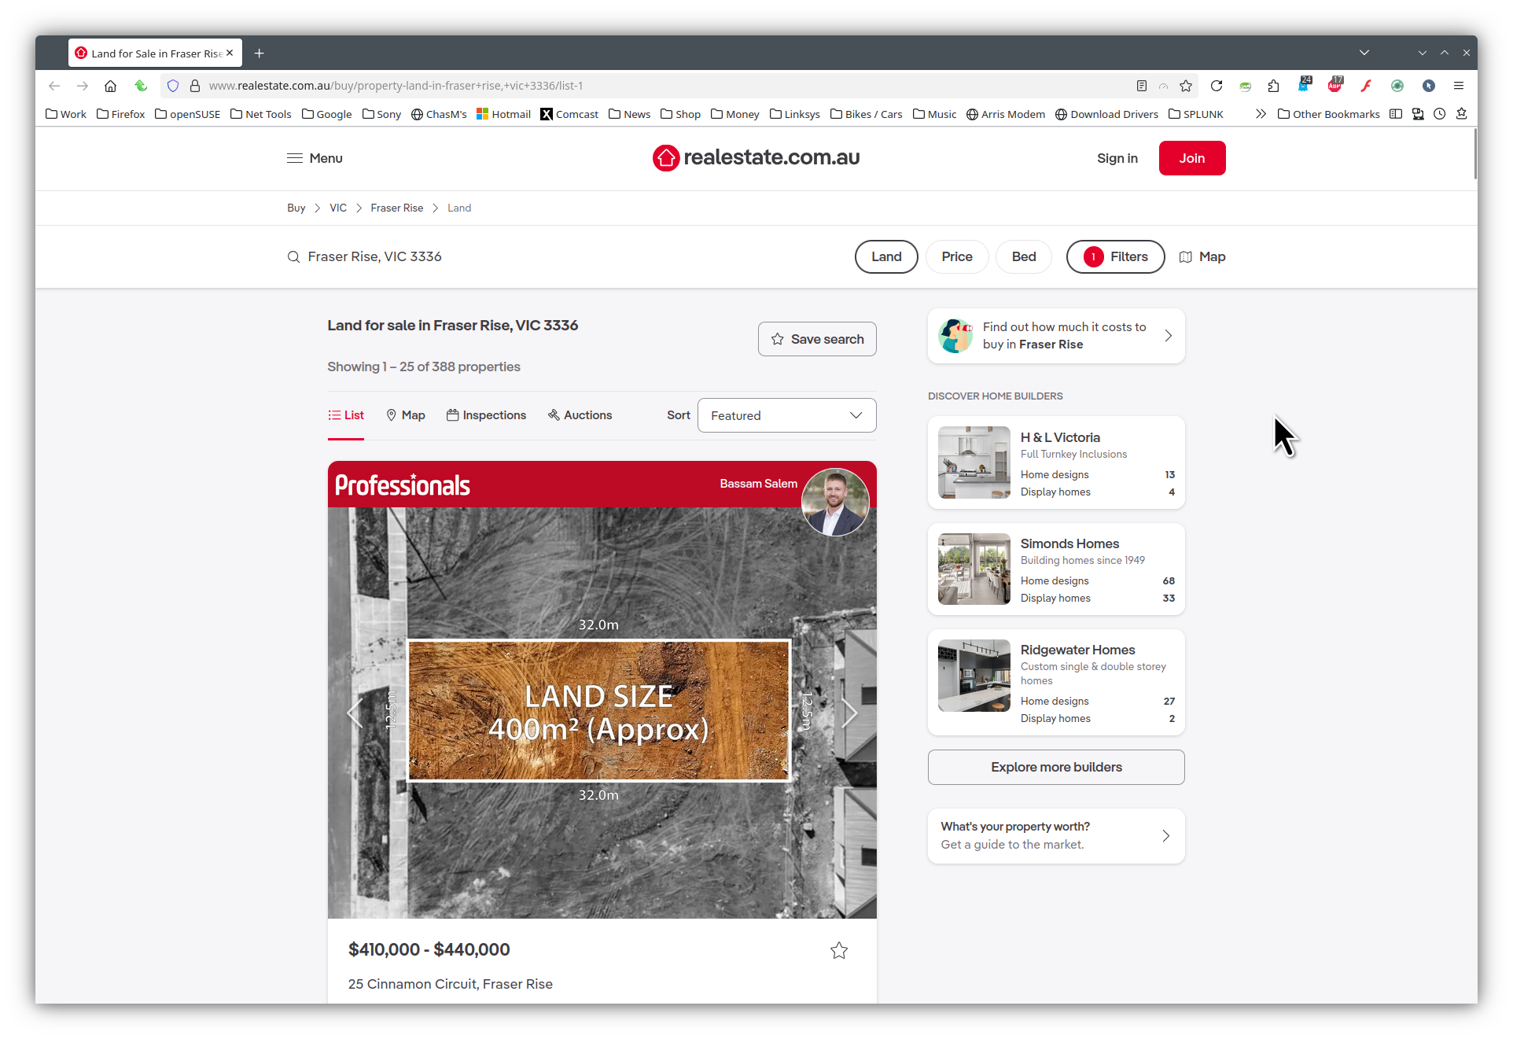Image resolution: width=1513 pixels, height=1039 pixels.
Task: Open the extensions puzzle icon
Action: (x=1274, y=86)
